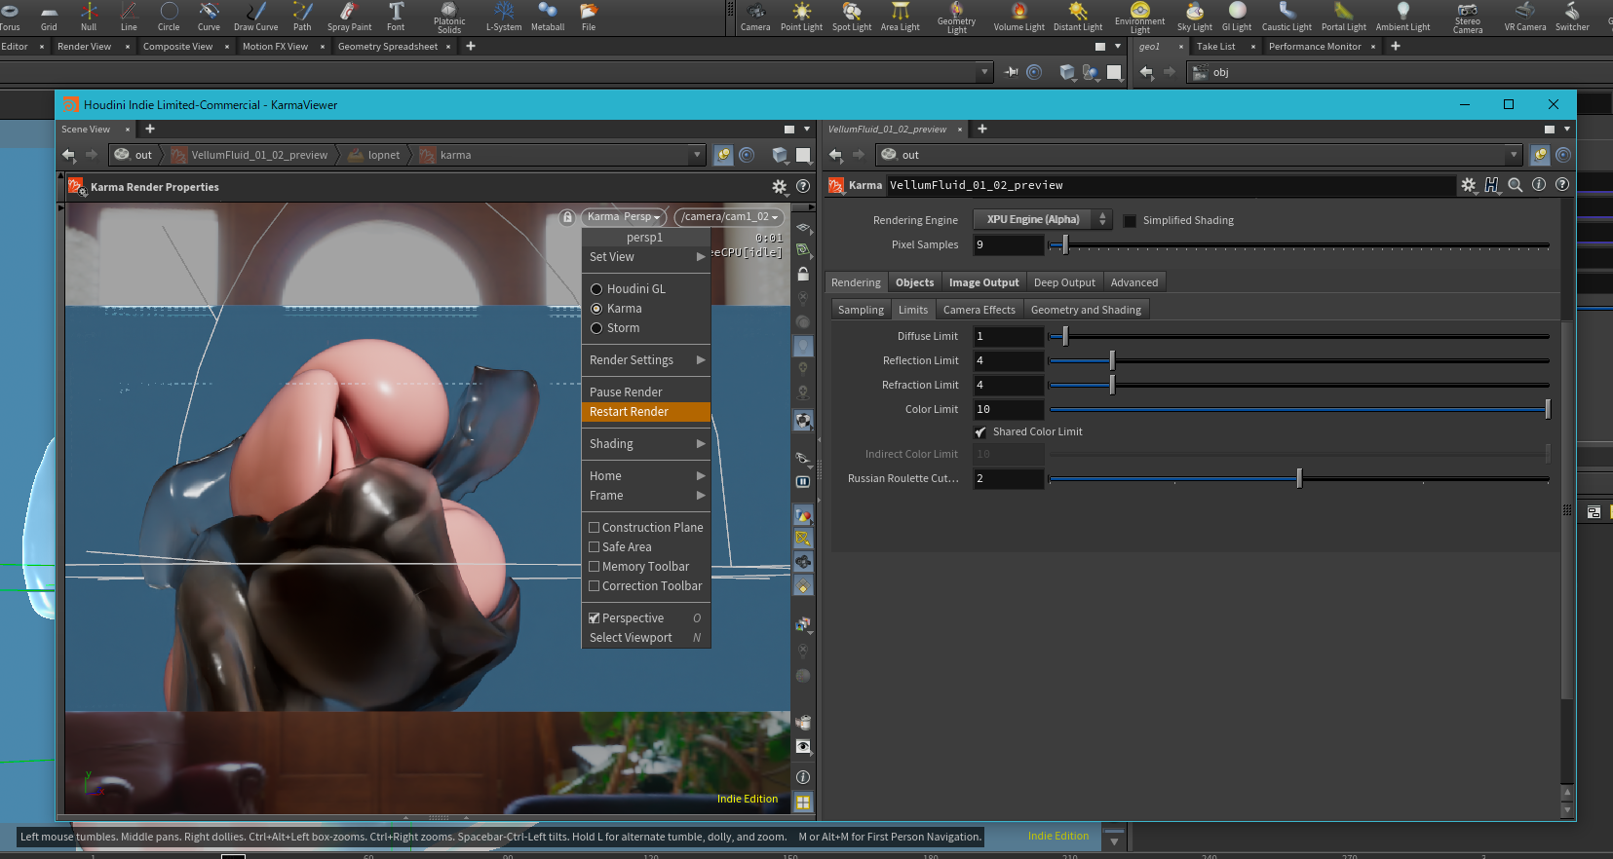Viewport: 1613px width, 859px height.
Task: Click the Reflection Limit slider handle
Action: [x=1112, y=361]
